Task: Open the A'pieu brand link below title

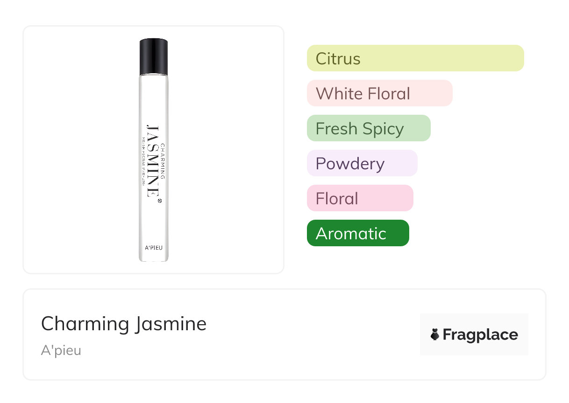Action: click(x=61, y=350)
